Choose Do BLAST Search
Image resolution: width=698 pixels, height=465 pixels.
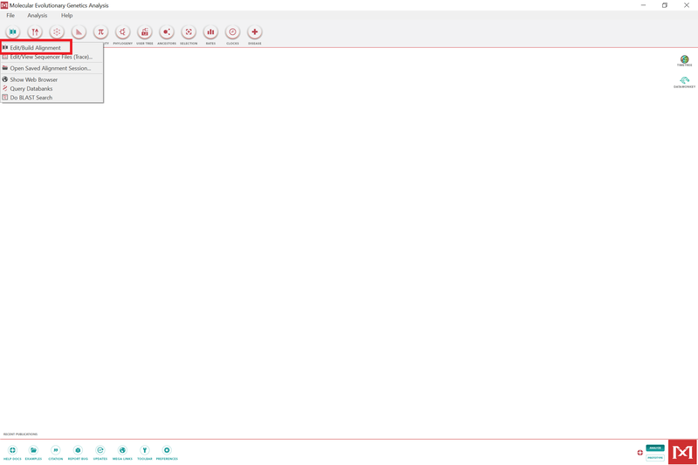51,98
